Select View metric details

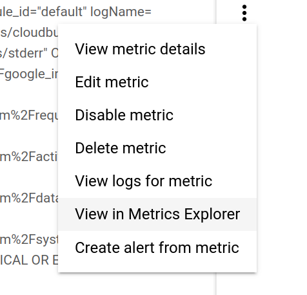click(157, 49)
